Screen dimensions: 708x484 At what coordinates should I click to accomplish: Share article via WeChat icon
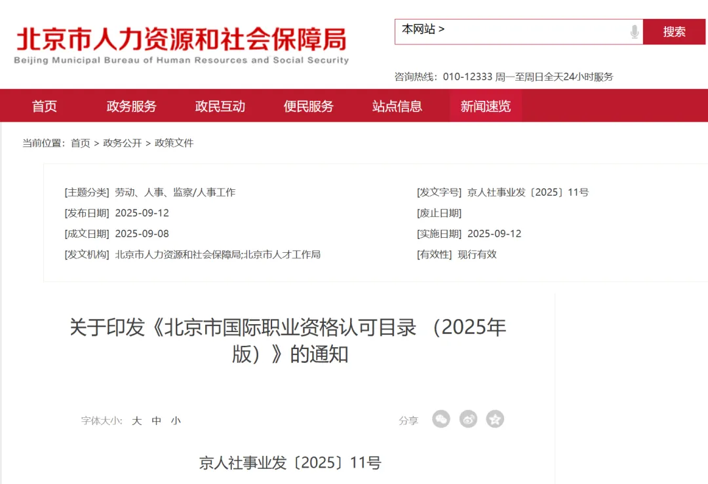coord(441,419)
